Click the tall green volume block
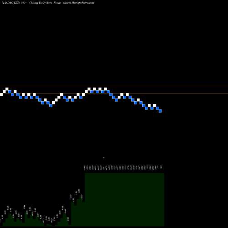Viewport: 228px width, 228px height. tap(124, 200)
